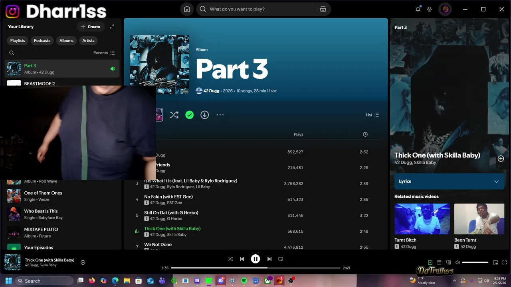
Task: Filter library by Playlists
Action: click(18, 41)
